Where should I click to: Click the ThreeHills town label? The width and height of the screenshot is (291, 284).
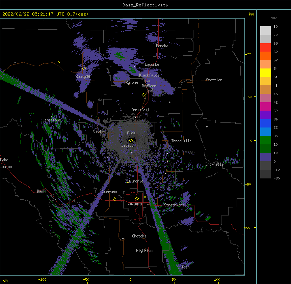pos(181,141)
